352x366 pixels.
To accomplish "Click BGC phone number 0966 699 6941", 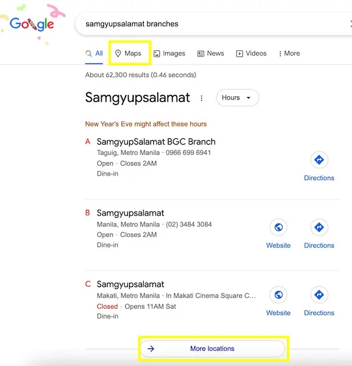I will 188,153.
